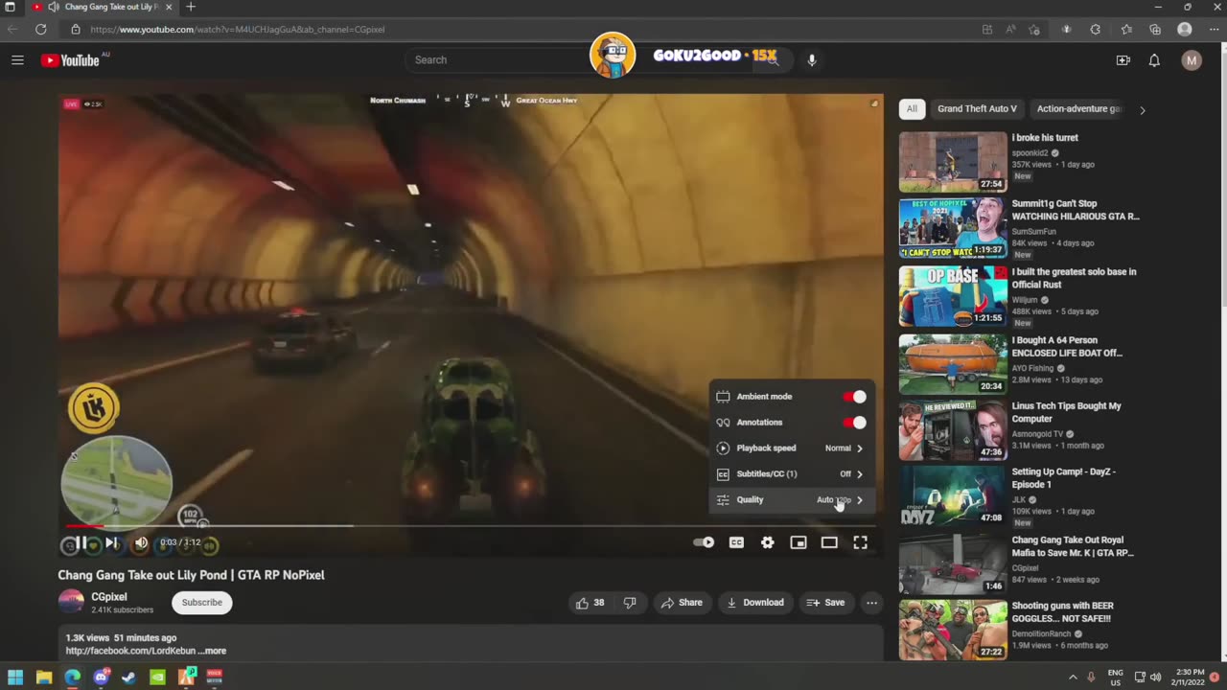Viewport: 1227px width, 690px height.
Task: Open the CGpixel channel name link
Action: 109,597
